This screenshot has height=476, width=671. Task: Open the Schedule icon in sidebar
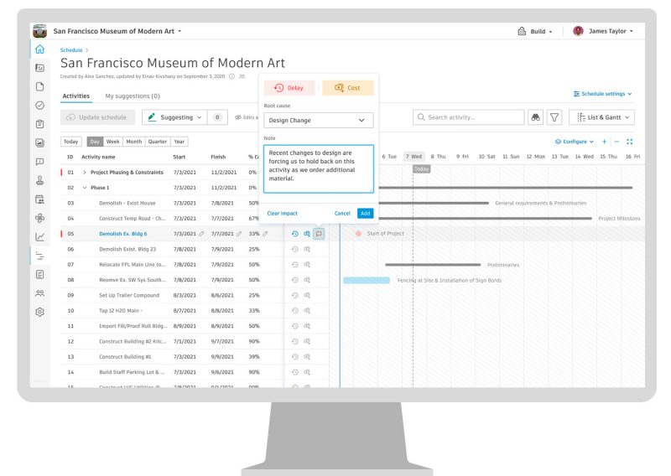click(39, 256)
